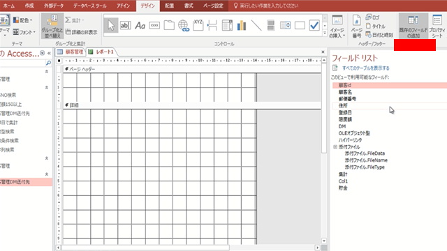Select the List Box control
The image size is (447, 251).
pos(286,25)
